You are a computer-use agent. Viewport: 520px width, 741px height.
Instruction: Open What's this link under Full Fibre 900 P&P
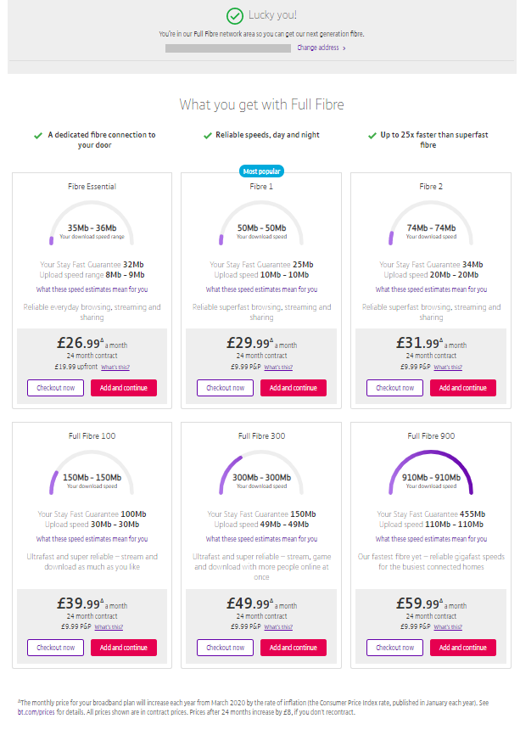450,626
